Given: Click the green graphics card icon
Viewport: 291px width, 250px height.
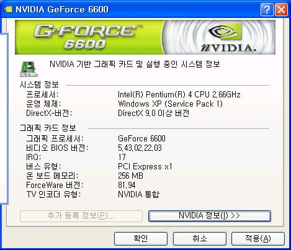Looking at the screenshot, I should pyautogui.click(x=29, y=69).
